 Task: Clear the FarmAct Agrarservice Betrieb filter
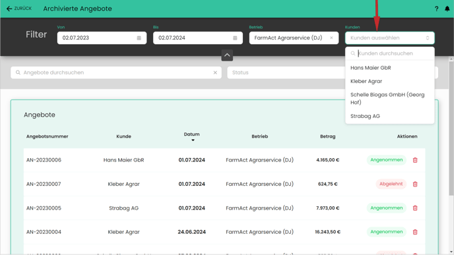[331, 38]
